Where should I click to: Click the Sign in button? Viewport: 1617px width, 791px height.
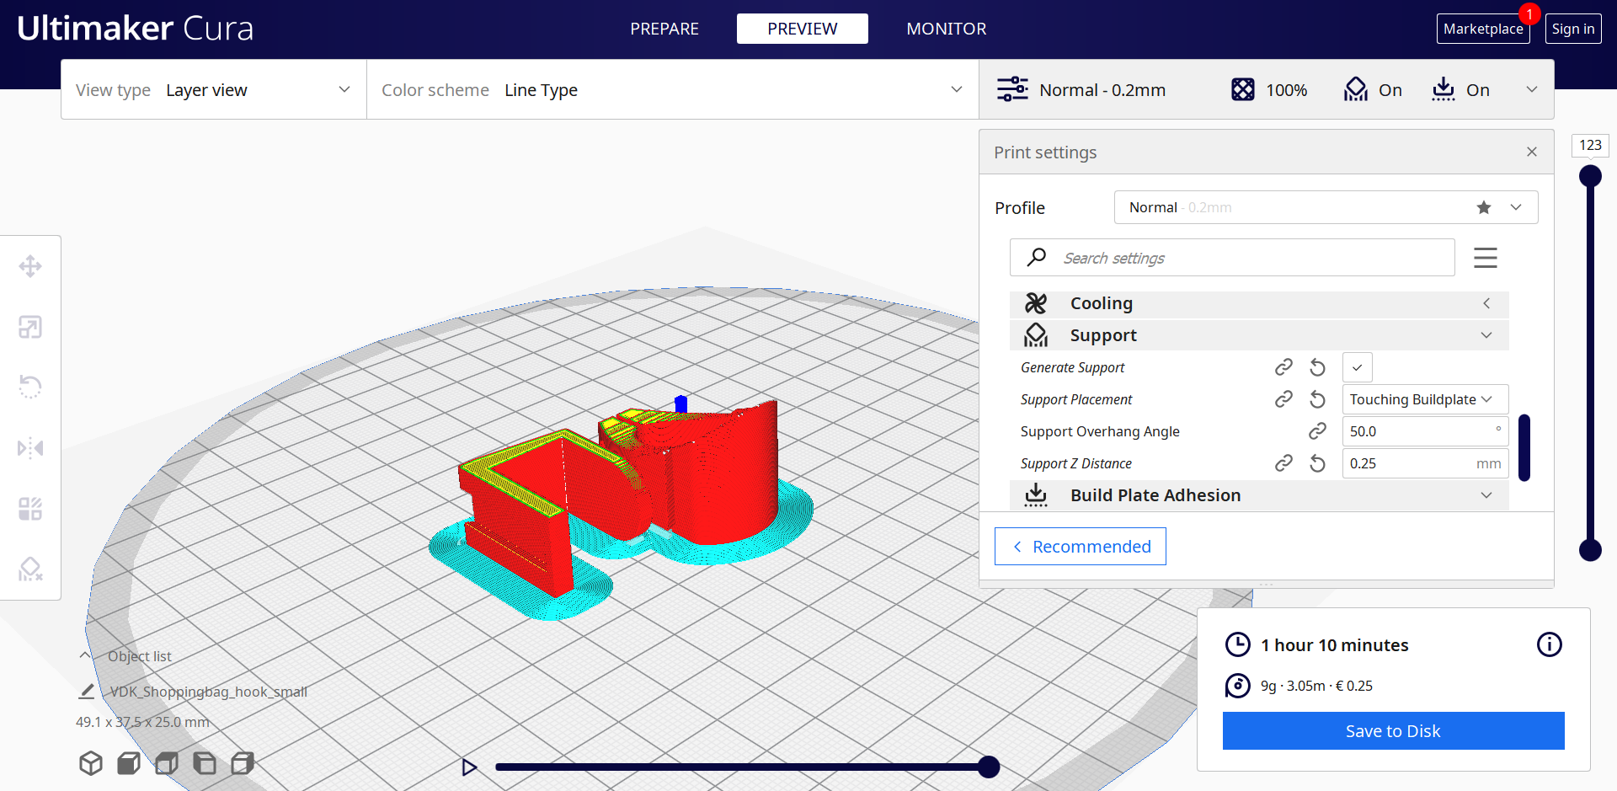pyautogui.click(x=1573, y=29)
